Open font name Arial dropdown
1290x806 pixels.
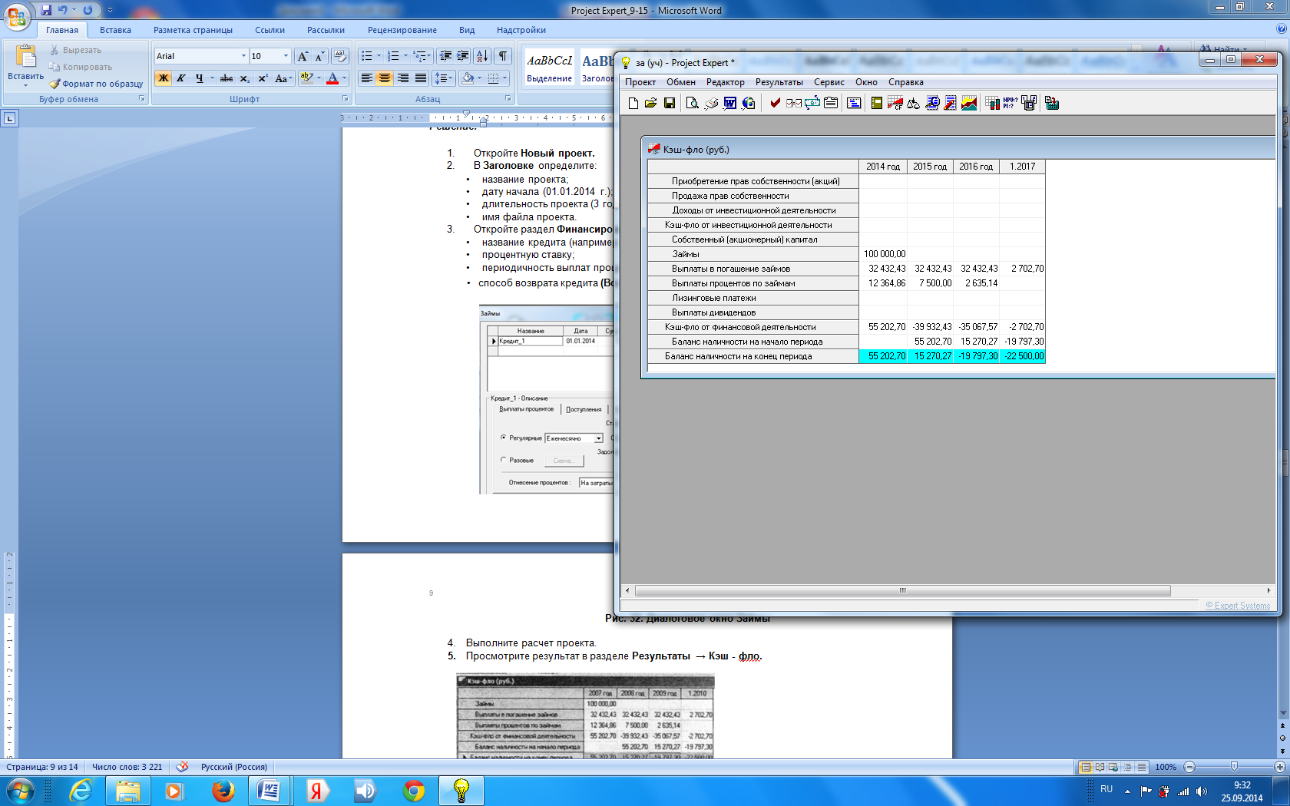(x=243, y=56)
